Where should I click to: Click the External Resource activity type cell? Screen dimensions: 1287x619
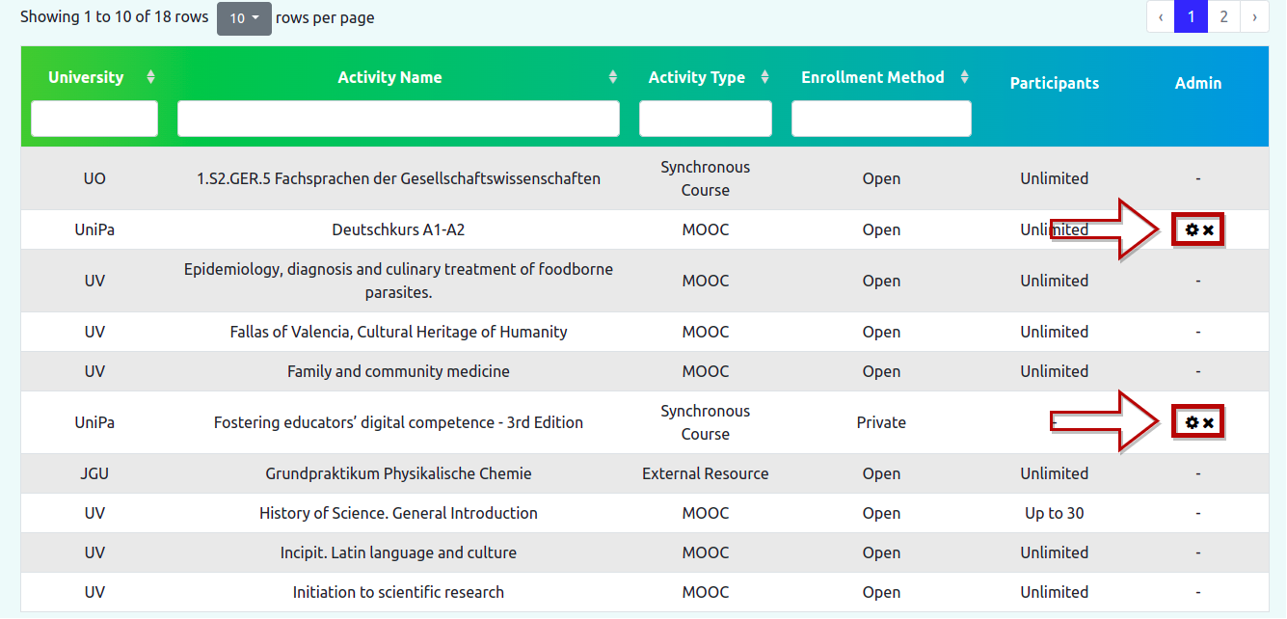[706, 473]
